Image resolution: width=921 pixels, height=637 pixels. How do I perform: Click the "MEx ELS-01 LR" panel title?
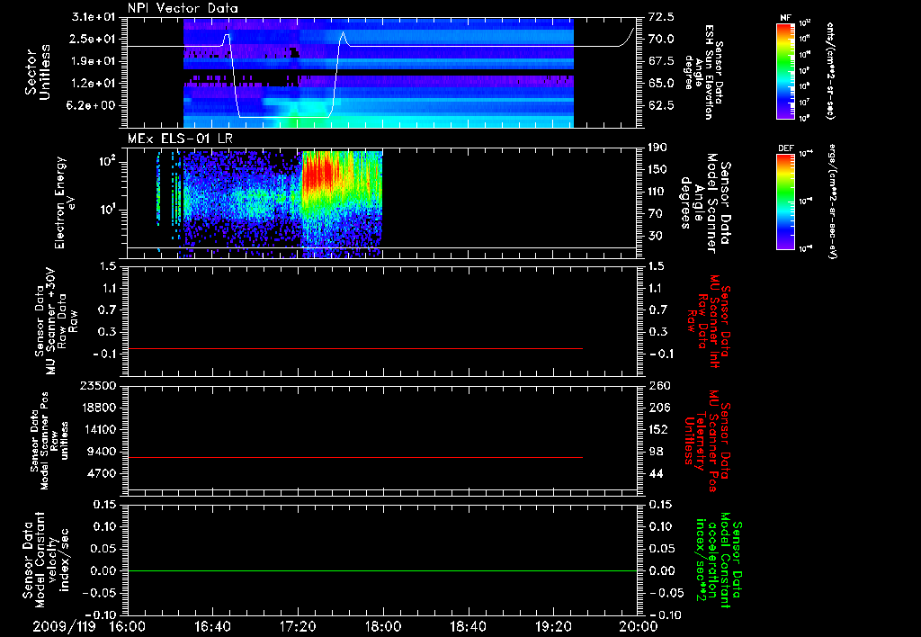(180, 139)
